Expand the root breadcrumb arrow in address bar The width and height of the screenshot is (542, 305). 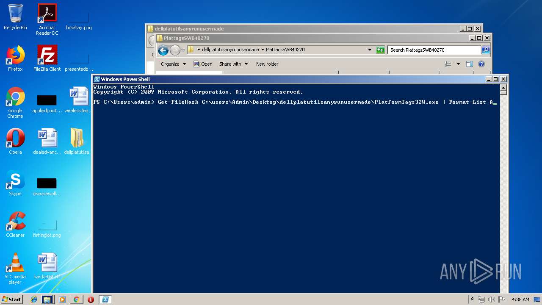pyautogui.click(x=199, y=50)
